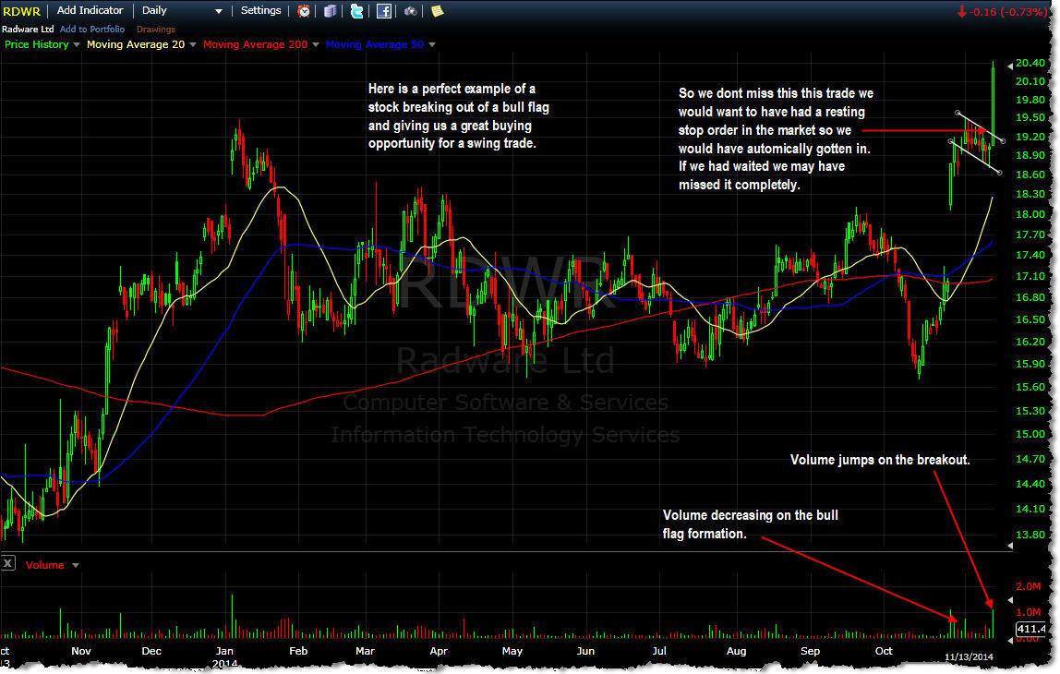This screenshot has width=1060, height=674.
Task: Click the Aug month axis label
Action: [736, 651]
